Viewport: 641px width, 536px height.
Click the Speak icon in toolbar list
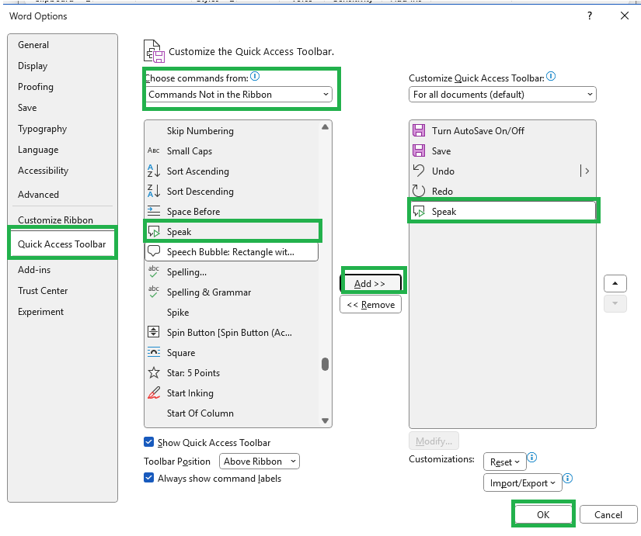pyautogui.click(x=419, y=212)
